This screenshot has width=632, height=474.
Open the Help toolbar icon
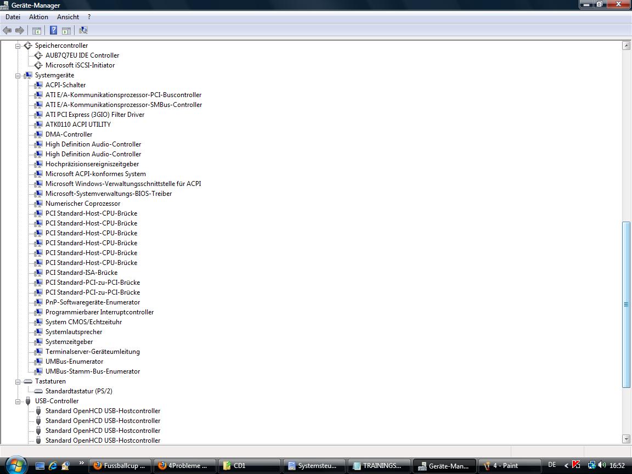coord(53,30)
